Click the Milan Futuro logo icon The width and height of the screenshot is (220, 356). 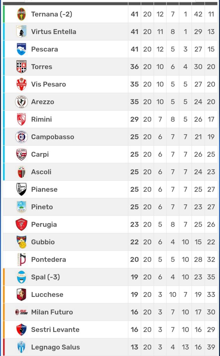point(22,312)
